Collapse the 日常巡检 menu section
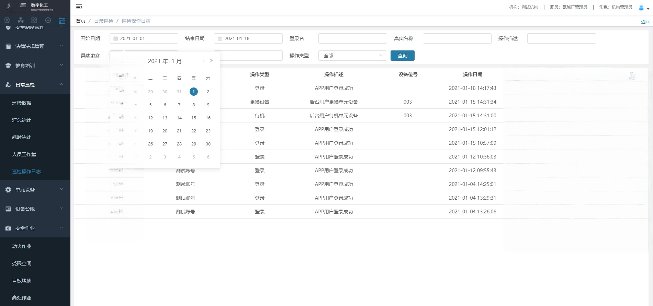Image resolution: width=653 pixels, height=306 pixels. tap(35, 85)
